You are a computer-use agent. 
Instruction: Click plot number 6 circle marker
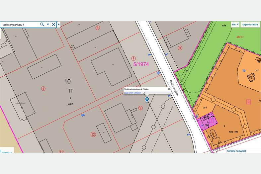click(98, 28)
